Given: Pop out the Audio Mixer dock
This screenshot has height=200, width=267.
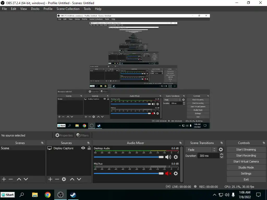Looking at the screenshot, I should pos(180,143).
